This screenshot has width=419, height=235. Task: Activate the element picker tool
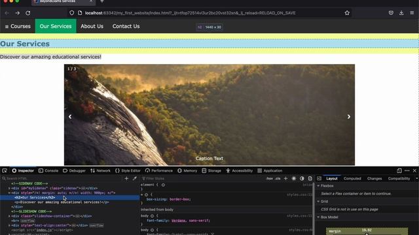5,171
